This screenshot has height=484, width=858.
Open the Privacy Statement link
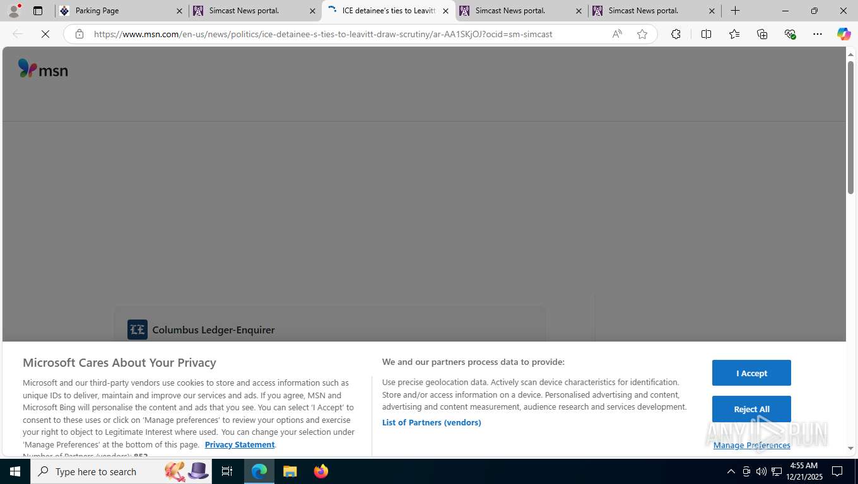tap(240, 444)
